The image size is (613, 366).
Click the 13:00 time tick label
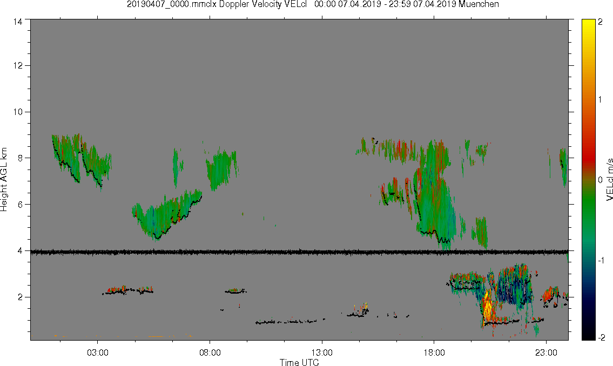[x=322, y=353]
